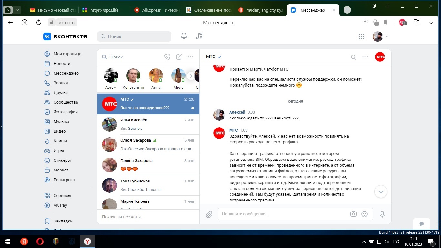Viewport: 441px width, 248px height.
Task: Switch to AliExpress browser tab
Action: coord(157,10)
